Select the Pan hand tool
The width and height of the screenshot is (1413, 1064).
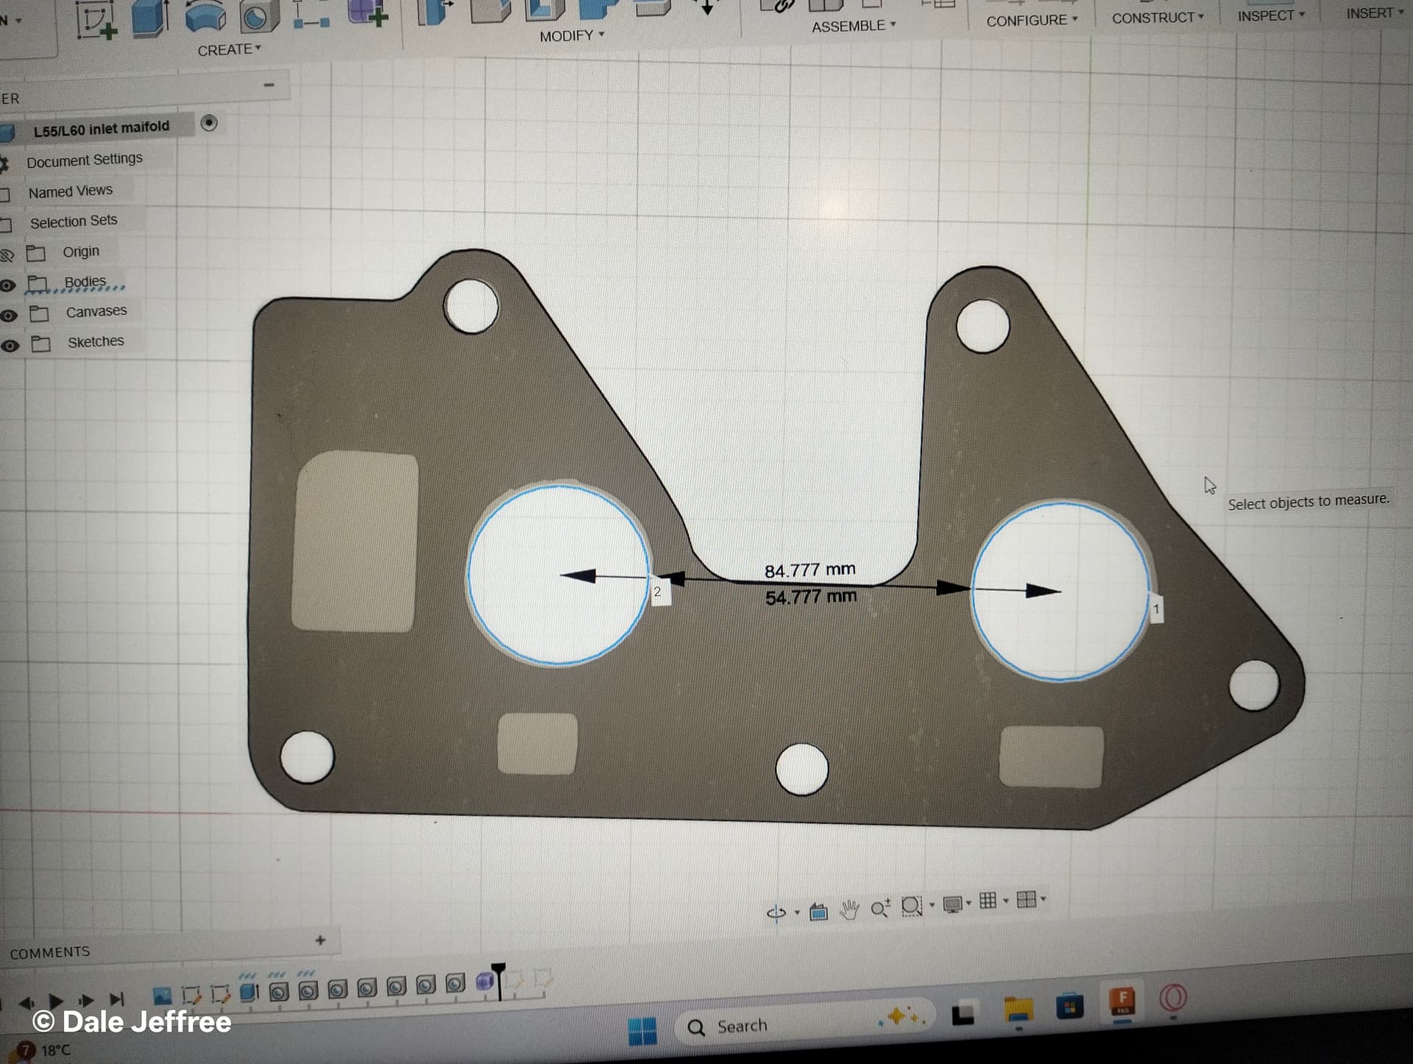coord(849,910)
